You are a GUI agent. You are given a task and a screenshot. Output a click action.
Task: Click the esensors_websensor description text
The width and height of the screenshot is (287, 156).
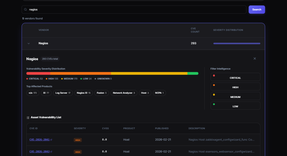[221, 152]
